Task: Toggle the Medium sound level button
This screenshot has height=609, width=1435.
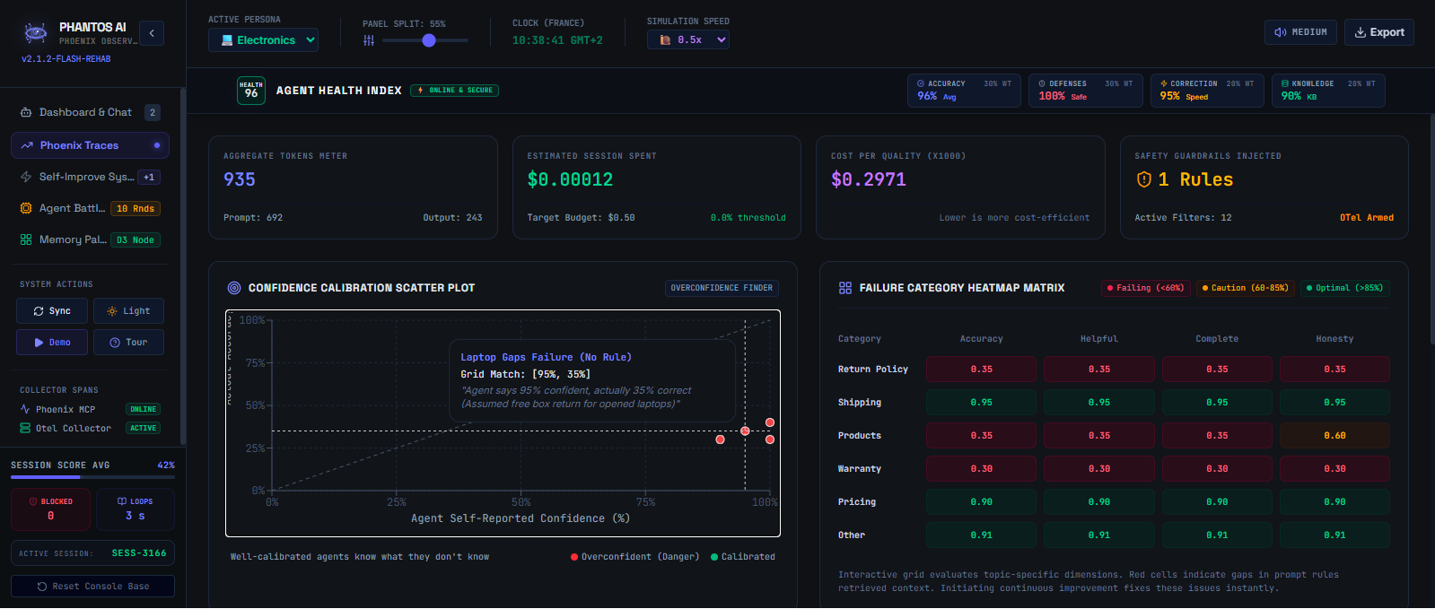Action: (1301, 32)
